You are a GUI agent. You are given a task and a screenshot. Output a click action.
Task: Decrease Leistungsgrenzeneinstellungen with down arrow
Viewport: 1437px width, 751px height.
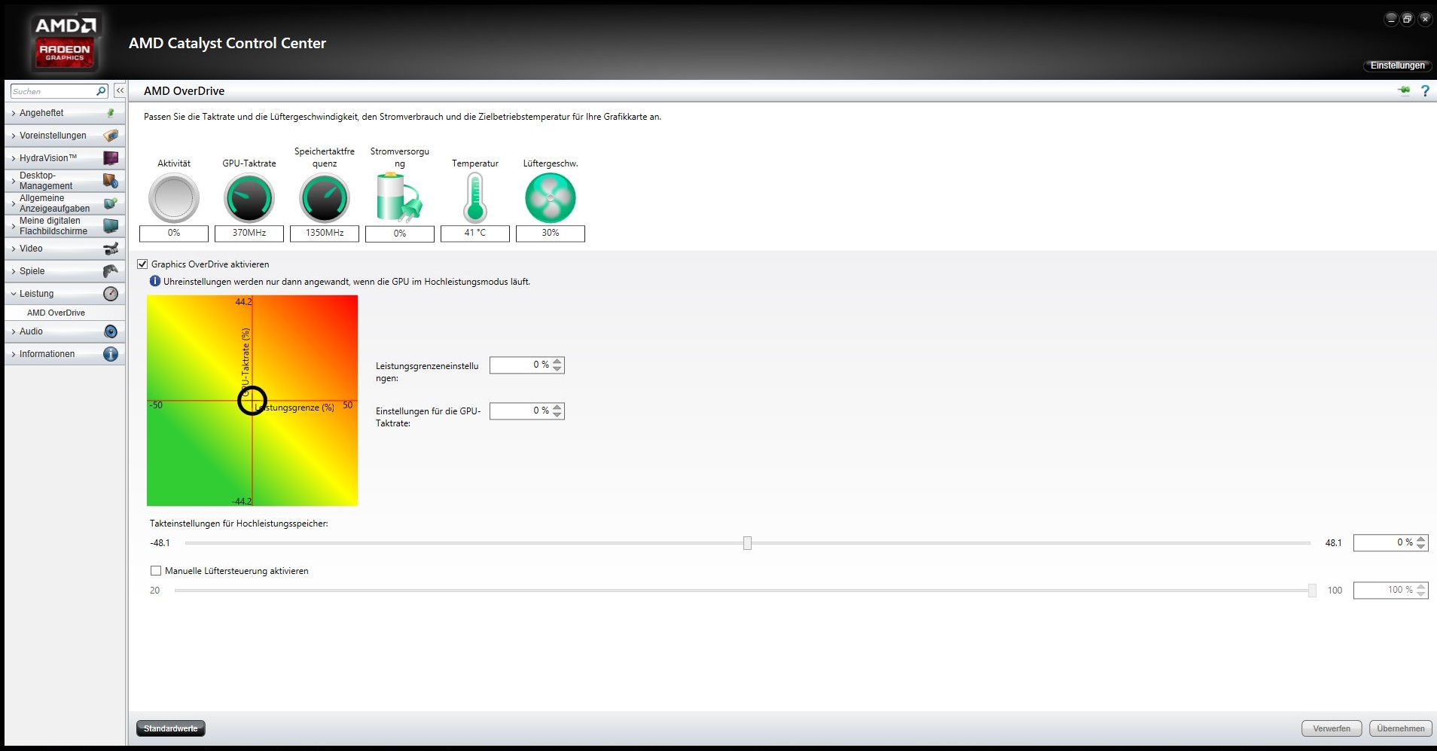click(x=557, y=369)
